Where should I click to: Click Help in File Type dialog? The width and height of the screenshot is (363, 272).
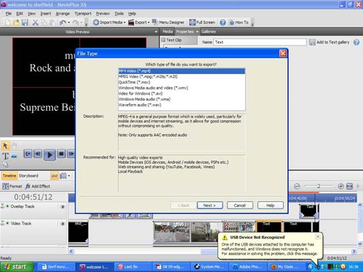pos(270,205)
